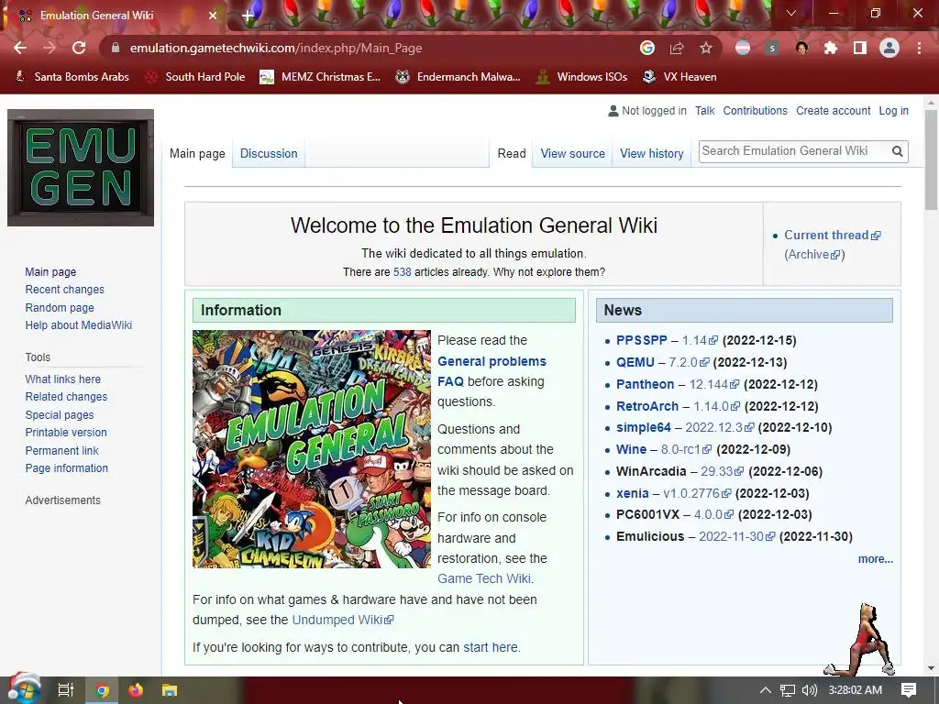Open Santa Bombs Arabs bookmark
The height and width of the screenshot is (704, 939).
pyautogui.click(x=72, y=77)
